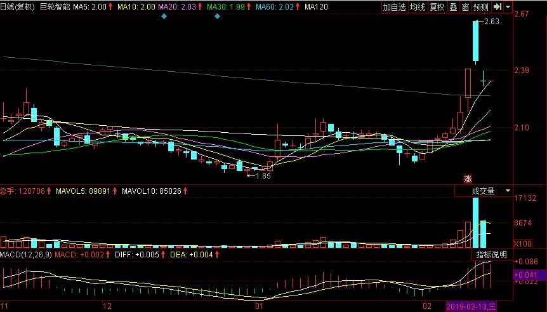
Task: Click the 叠 overlay button
Action: tap(453, 7)
